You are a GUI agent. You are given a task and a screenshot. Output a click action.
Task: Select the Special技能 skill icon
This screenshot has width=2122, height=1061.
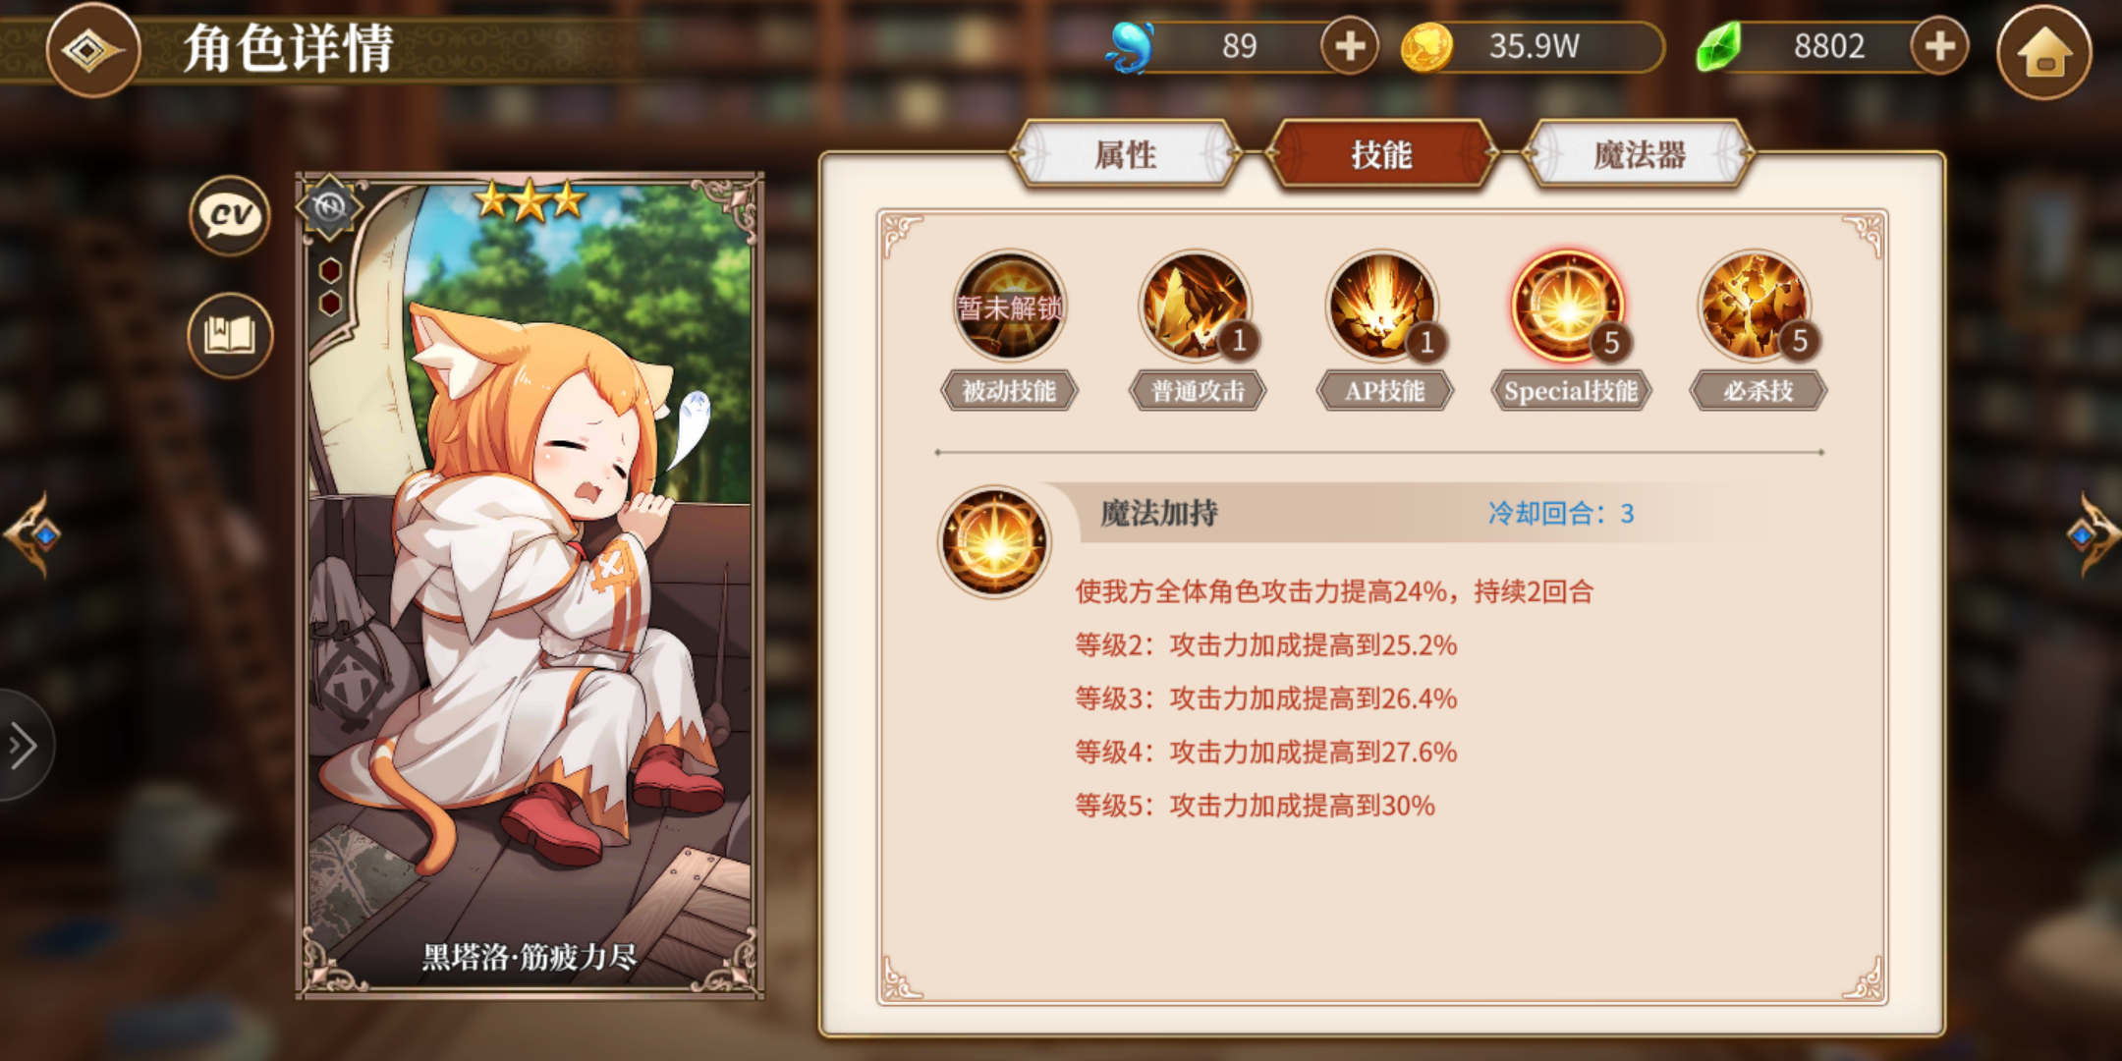[1569, 306]
